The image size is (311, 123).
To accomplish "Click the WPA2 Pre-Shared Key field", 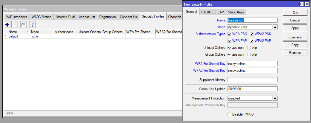I will 253,71.
